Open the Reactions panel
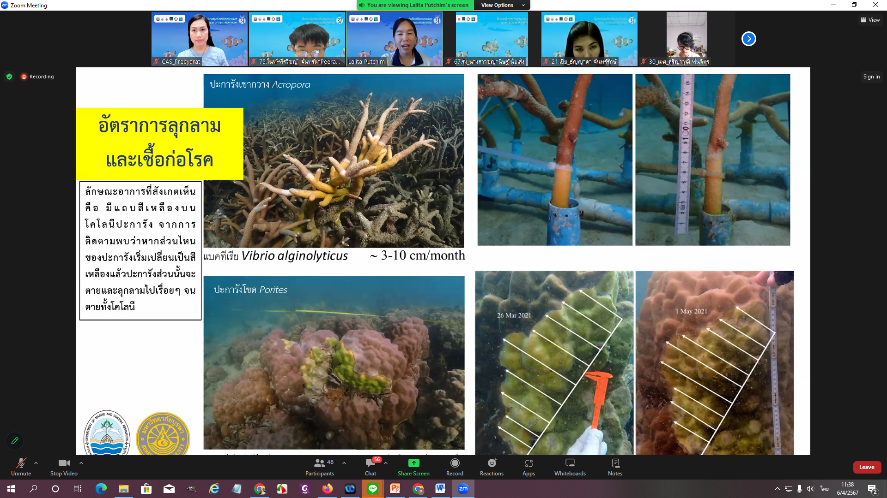Screen dimensions: 887x498 click(x=492, y=466)
